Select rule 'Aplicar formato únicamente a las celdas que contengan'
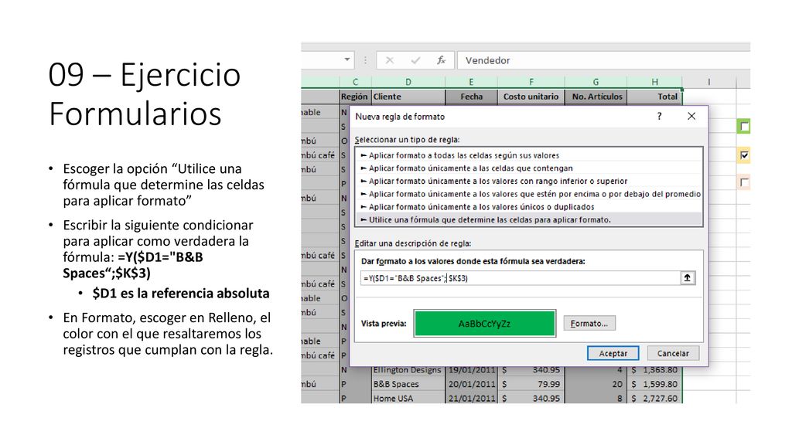792x445 pixels. [528, 168]
